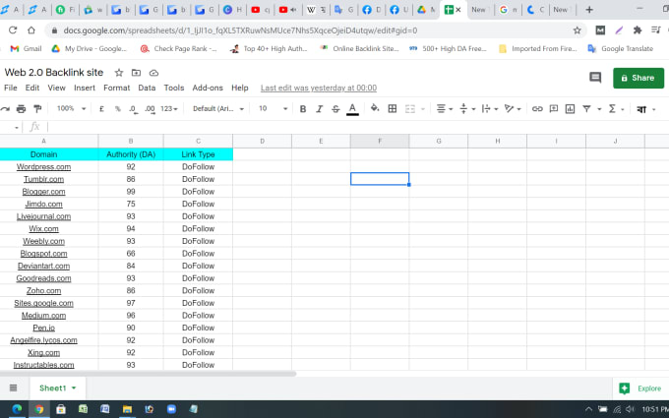Move document using folder icon
Image resolution: width=669 pixels, height=418 pixels.
[x=136, y=73]
